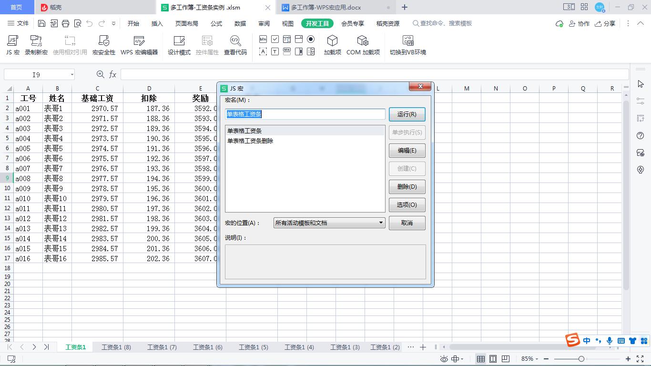Click the COM 加载项 icon
Screen dimensions: 651x366
click(363, 44)
